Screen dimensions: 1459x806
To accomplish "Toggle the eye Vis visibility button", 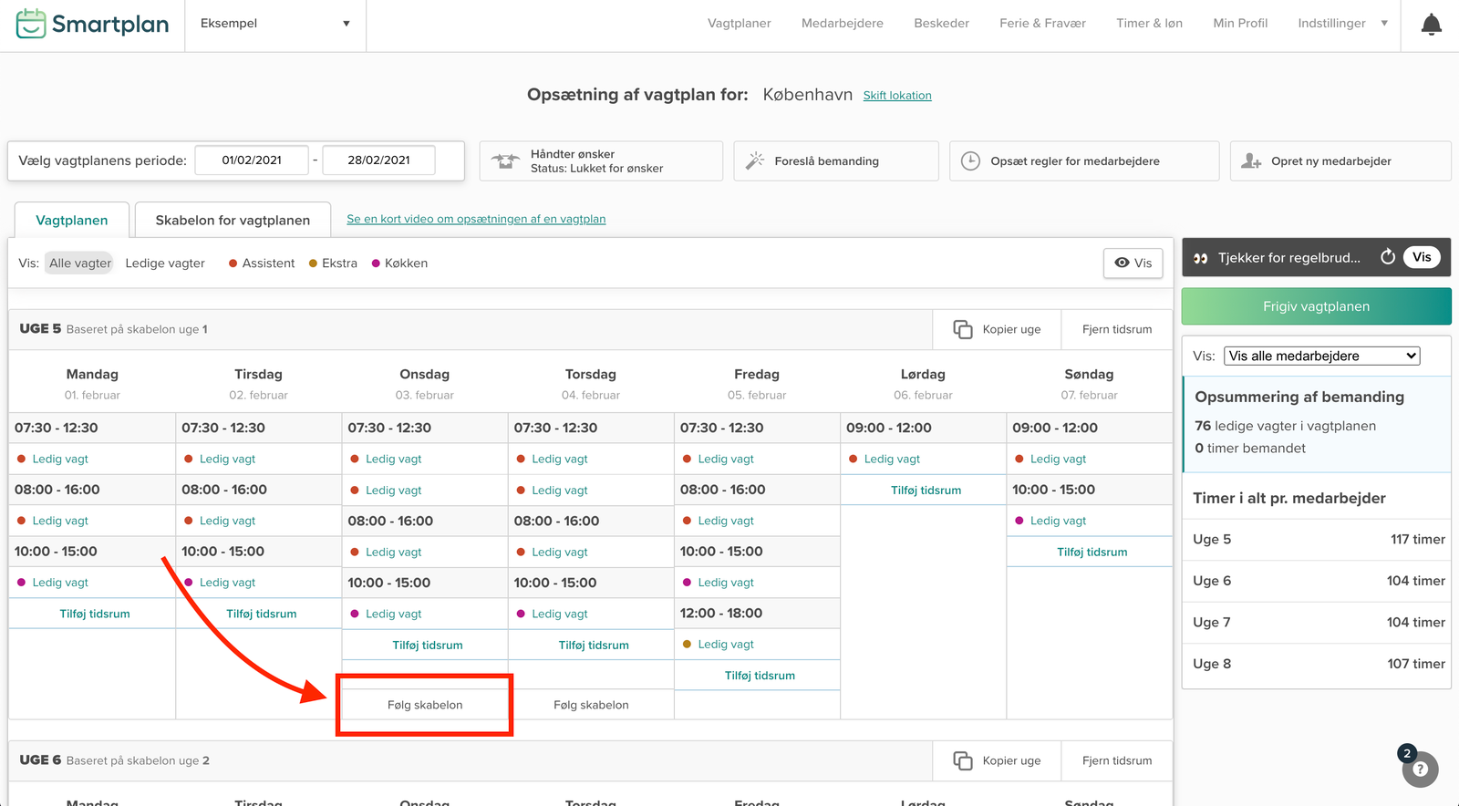I will click(1133, 263).
